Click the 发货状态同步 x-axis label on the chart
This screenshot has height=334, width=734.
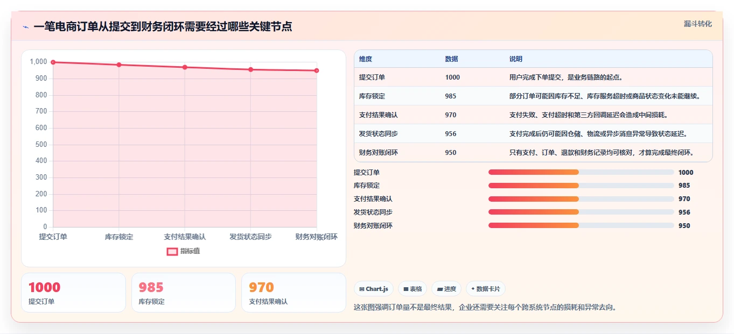tap(250, 237)
